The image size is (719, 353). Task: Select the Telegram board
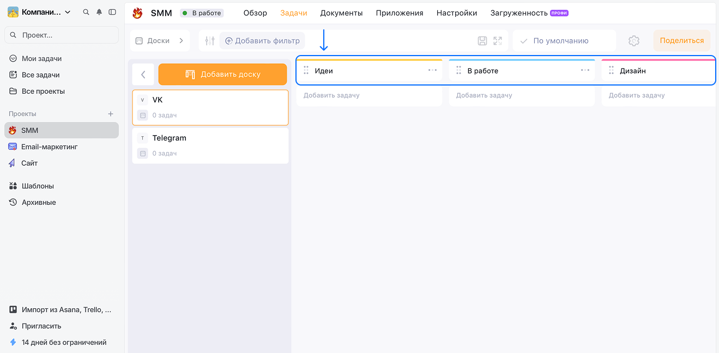pos(210,145)
